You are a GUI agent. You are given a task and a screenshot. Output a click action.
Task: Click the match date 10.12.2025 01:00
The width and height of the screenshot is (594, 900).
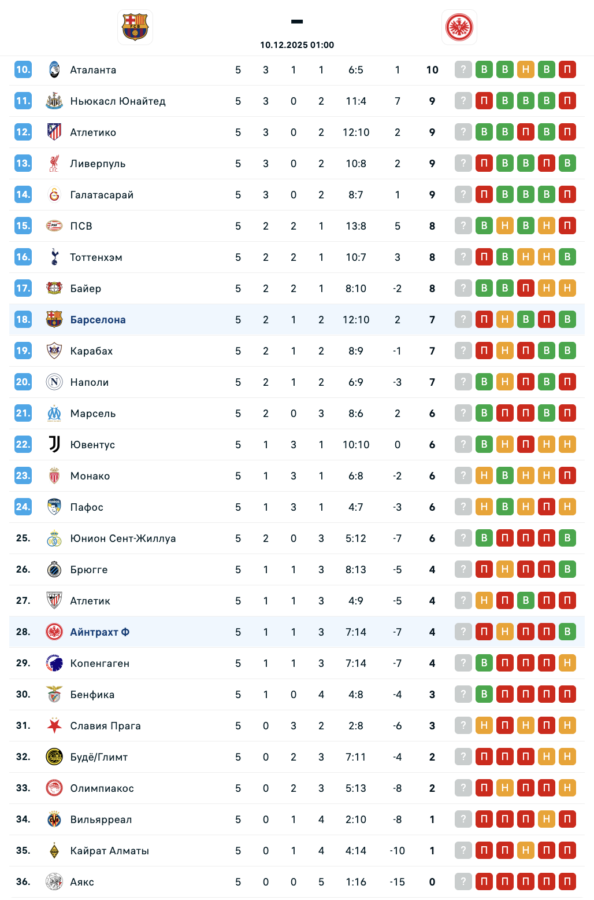point(297,45)
